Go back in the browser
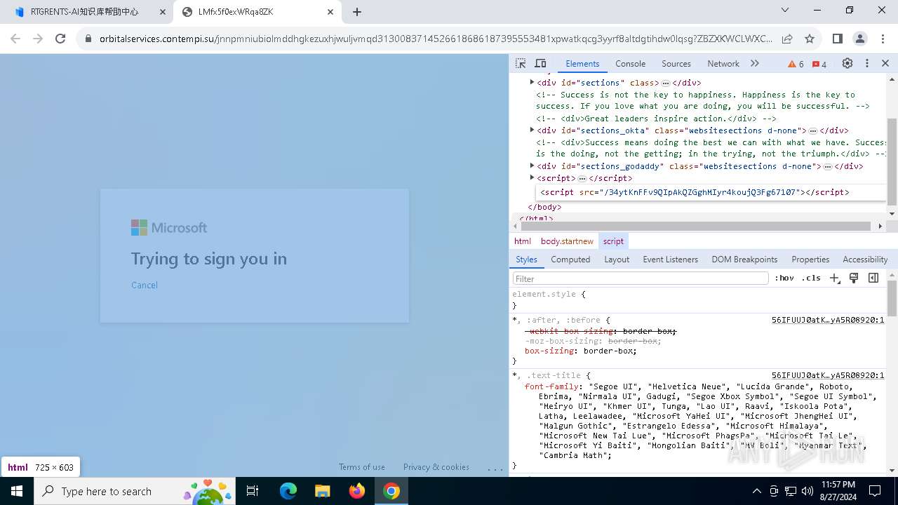This screenshot has height=505, width=898. 15,39
